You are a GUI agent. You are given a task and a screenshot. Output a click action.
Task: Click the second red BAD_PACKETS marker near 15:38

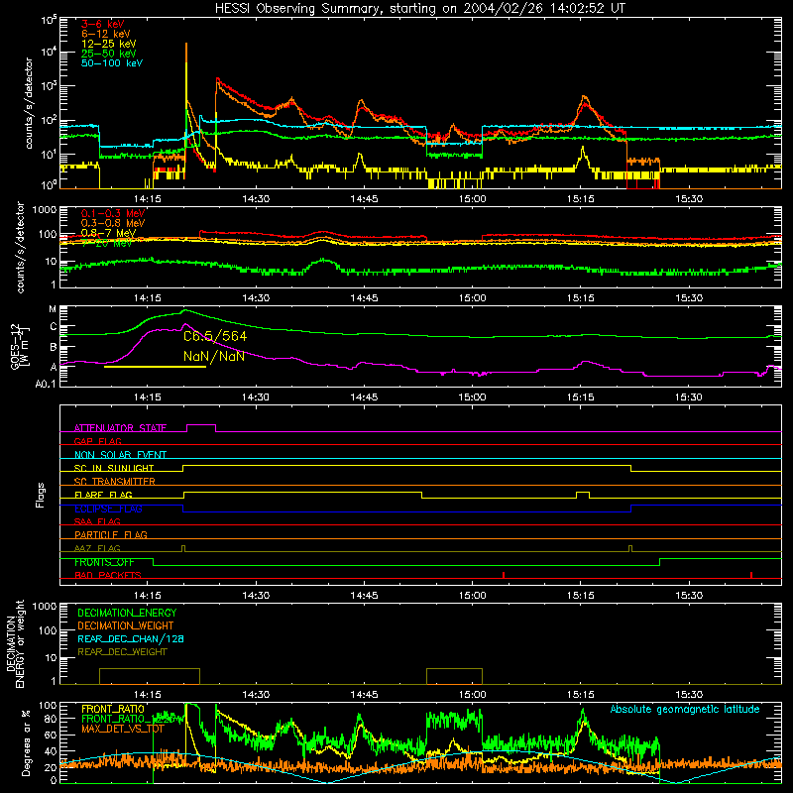point(751,575)
